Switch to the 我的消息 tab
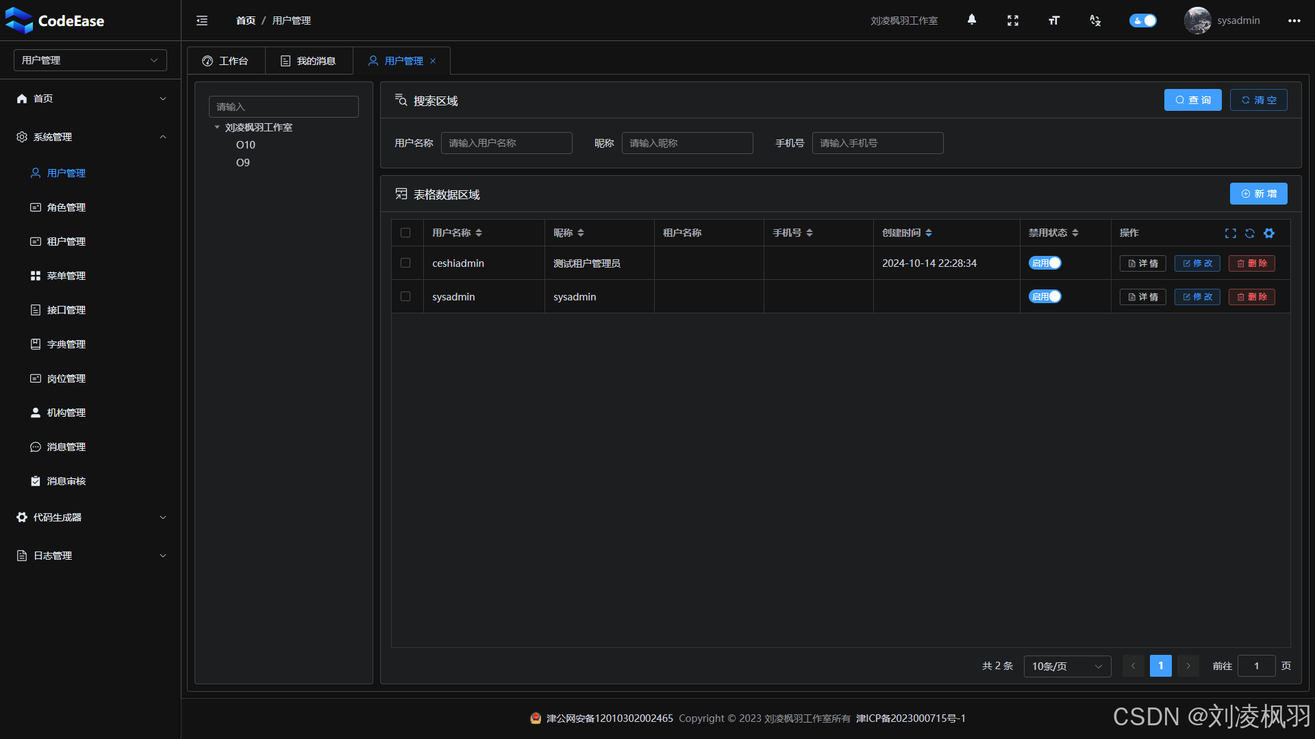 pyautogui.click(x=308, y=61)
